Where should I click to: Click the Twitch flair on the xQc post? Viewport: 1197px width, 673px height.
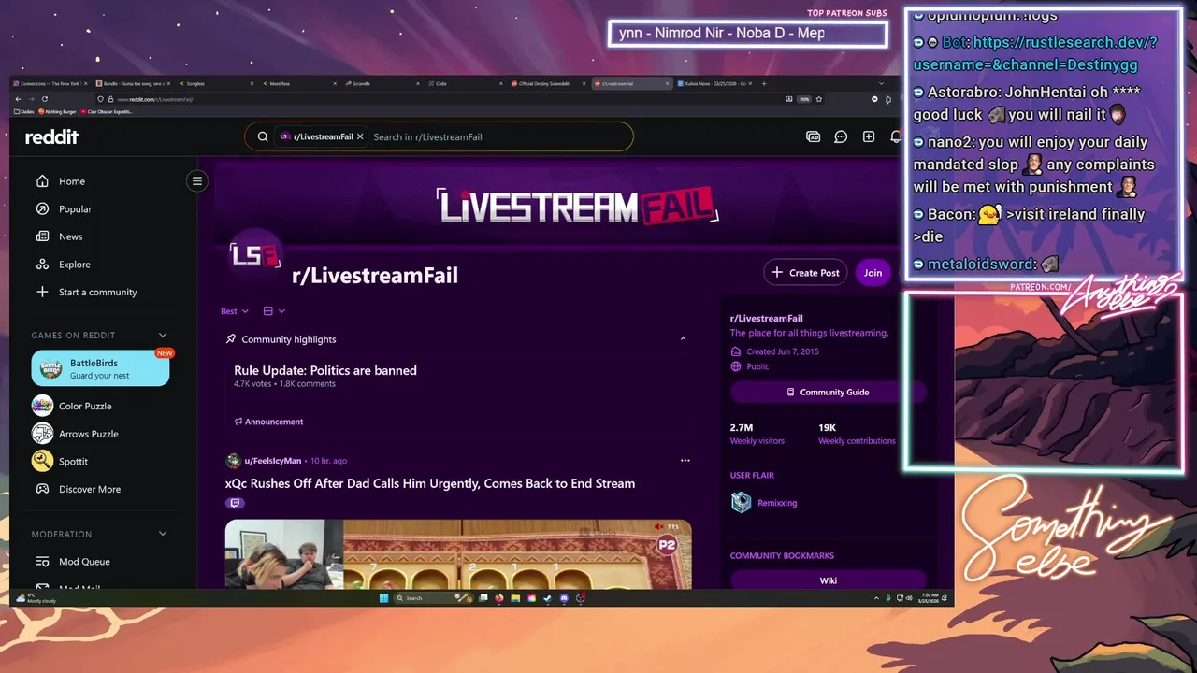(x=235, y=503)
